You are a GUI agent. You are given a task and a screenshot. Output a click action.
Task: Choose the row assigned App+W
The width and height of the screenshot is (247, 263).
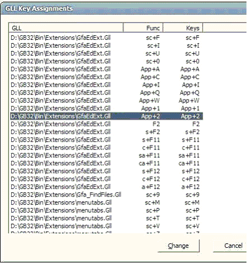click(x=106, y=101)
